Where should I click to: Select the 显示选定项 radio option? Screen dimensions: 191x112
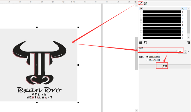147,60
